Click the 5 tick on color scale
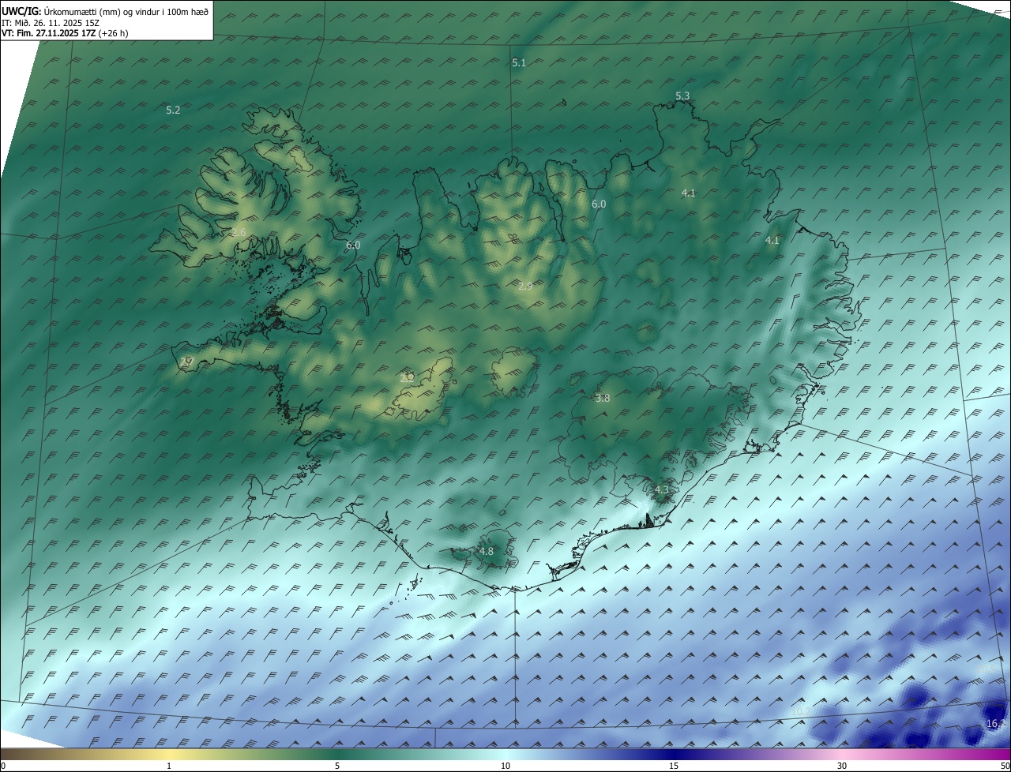Screen dimensions: 1011x772 [337, 766]
